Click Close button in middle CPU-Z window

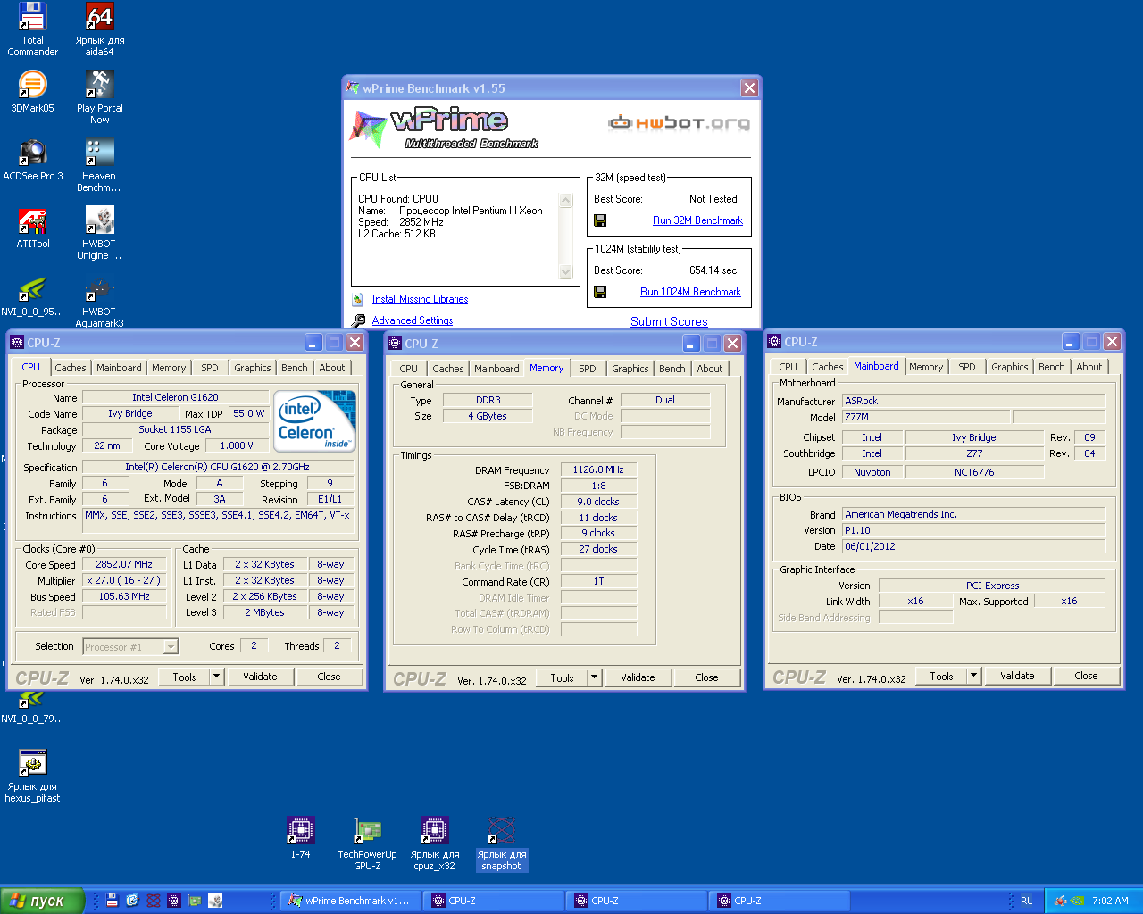click(706, 677)
